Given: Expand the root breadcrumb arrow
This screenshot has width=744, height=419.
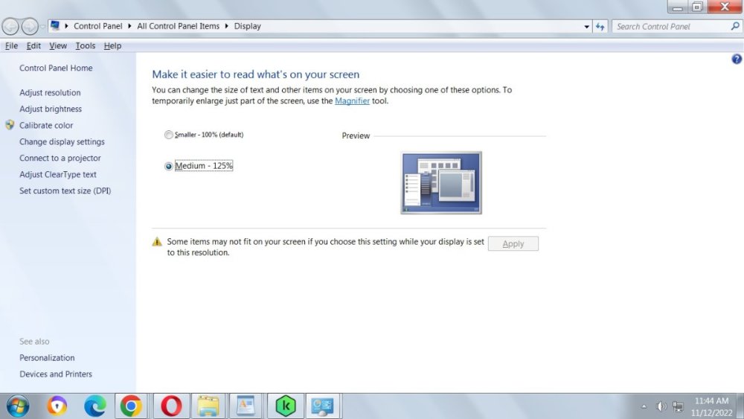Looking at the screenshot, I should (66, 26).
